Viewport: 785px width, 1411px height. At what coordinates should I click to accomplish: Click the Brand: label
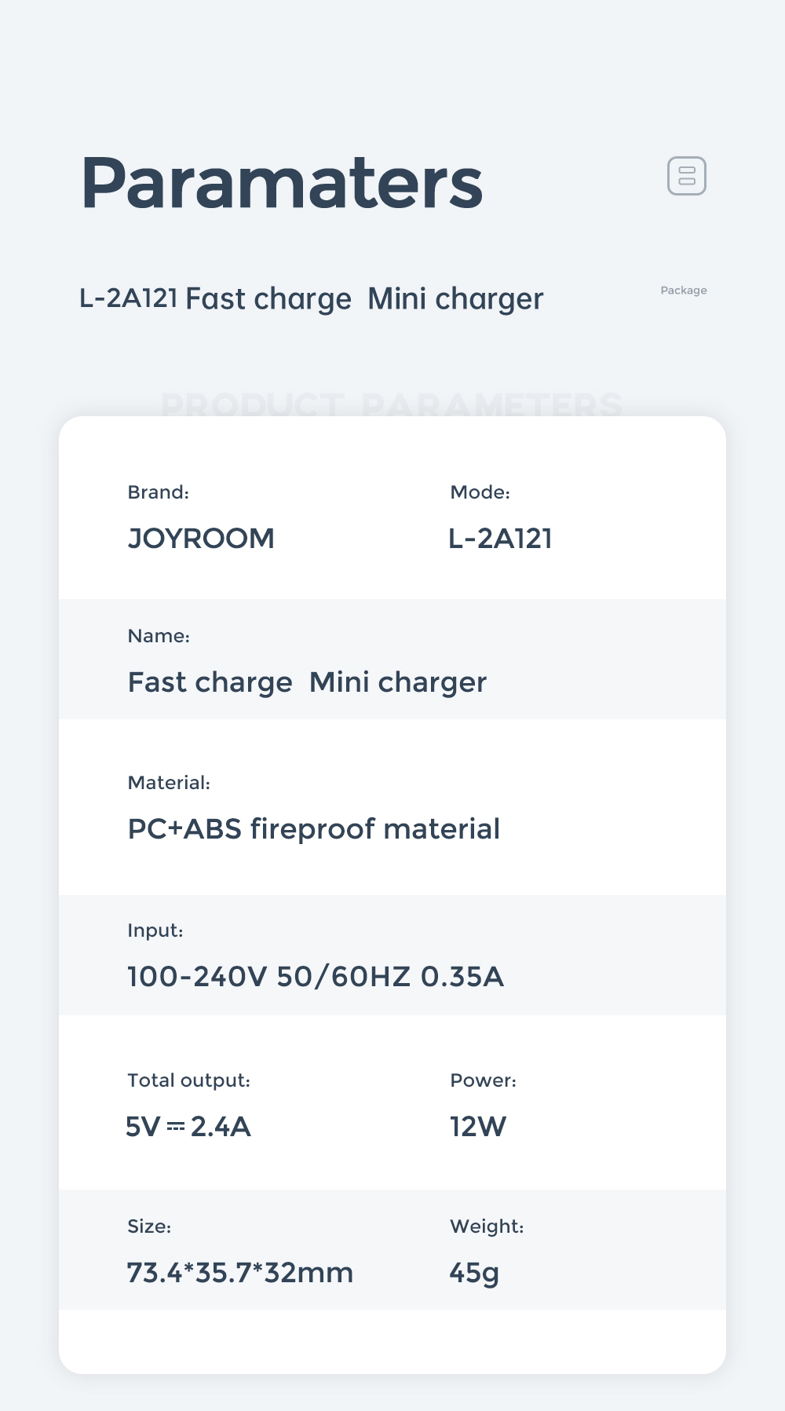click(159, 492)
